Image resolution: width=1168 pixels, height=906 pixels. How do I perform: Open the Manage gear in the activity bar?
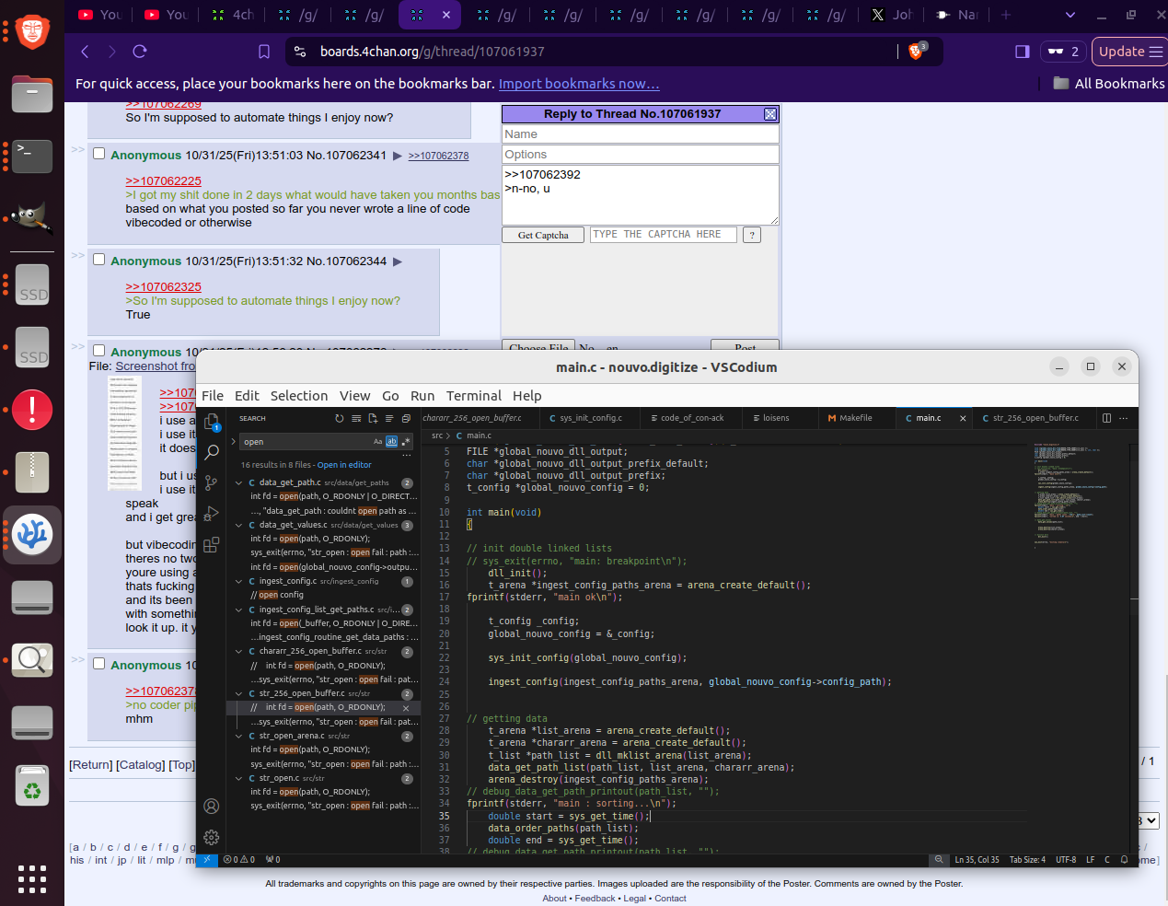pyautogui.click(x=212, y=837)
